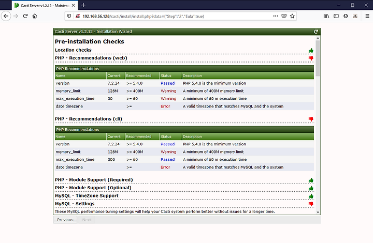The image size is (373, 243).
Task: Click the scrollbar up arrow in wizard
Action: click(x=318, y=38)
